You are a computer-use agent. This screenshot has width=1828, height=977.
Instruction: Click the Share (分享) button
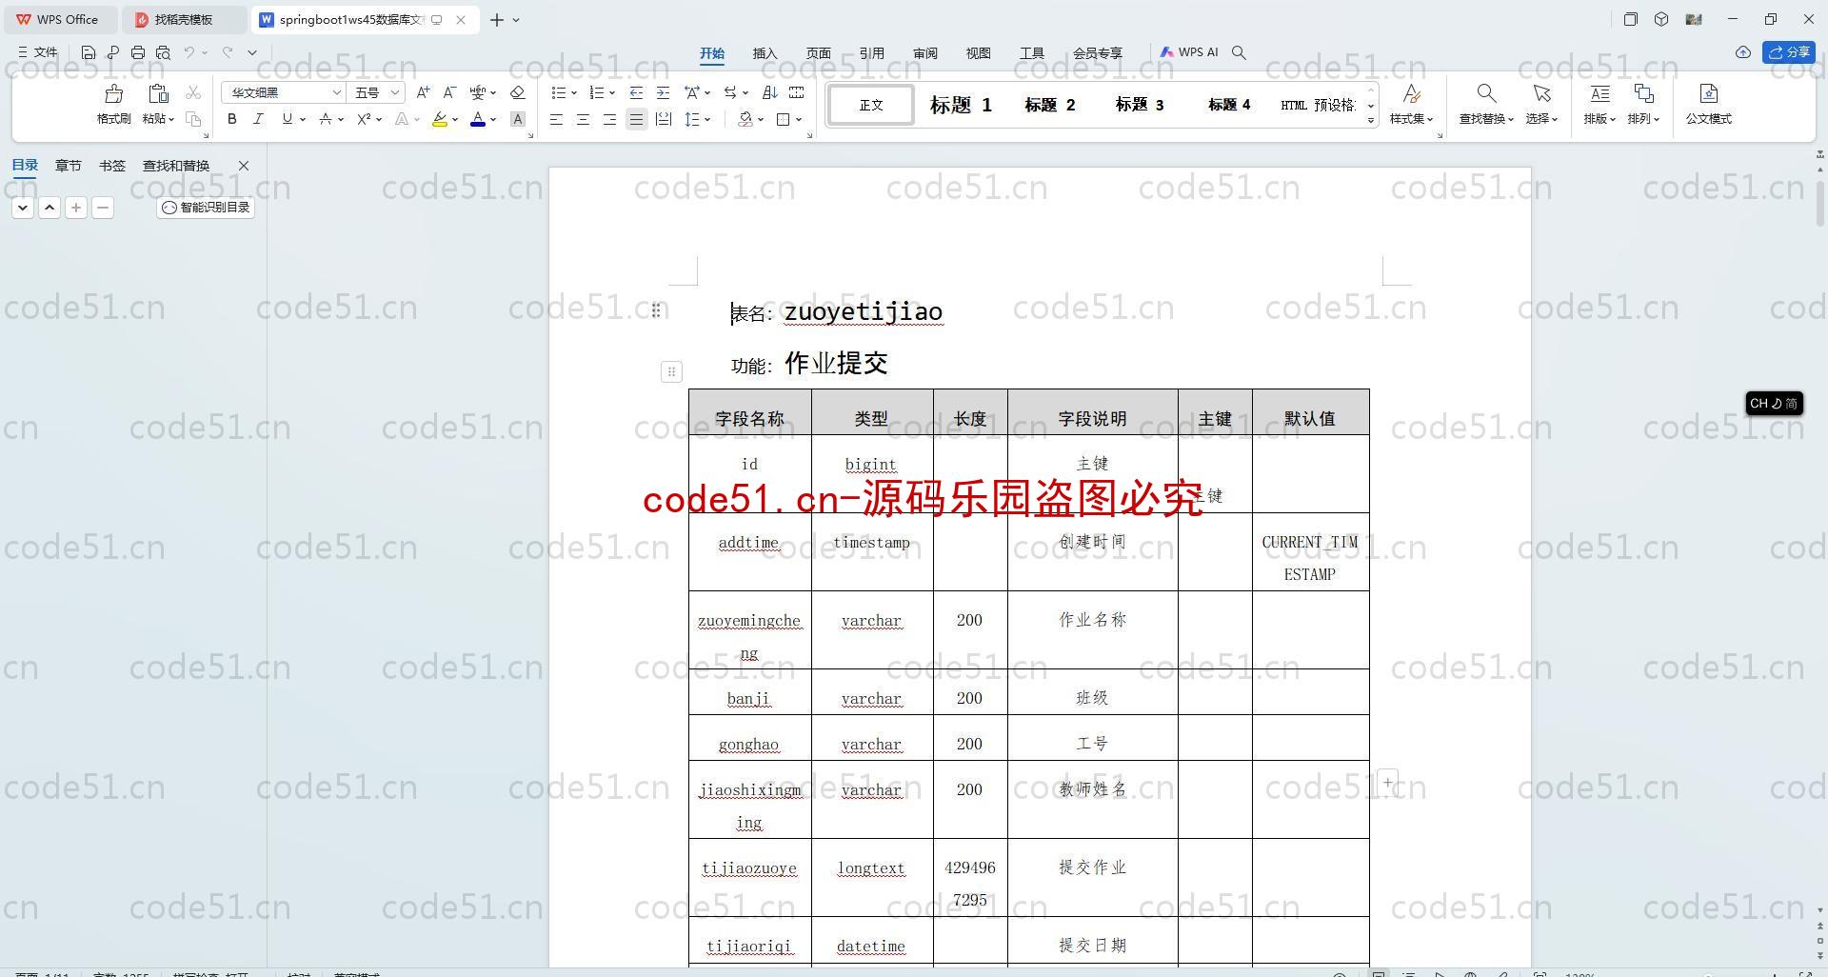tap(1789, 52)
